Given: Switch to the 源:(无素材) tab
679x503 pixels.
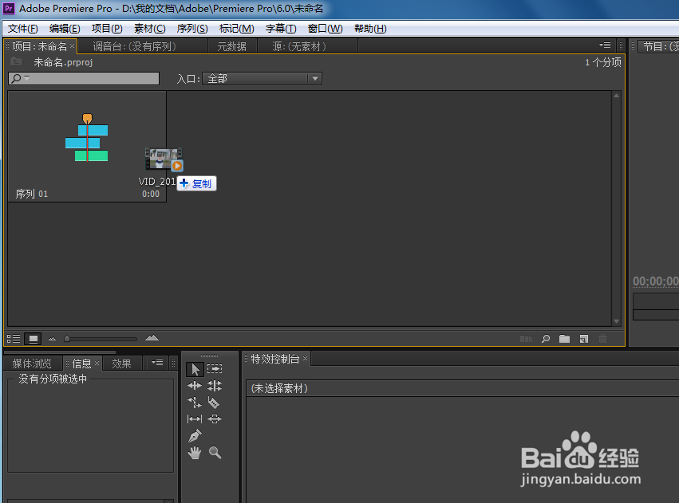Looking at the screenshot, I should pos(299,46).
